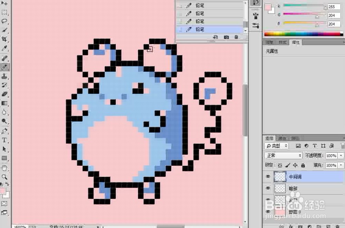345x228 pixels.
Task: Select the Eyedropper tool
Action: tap(5, 48)
